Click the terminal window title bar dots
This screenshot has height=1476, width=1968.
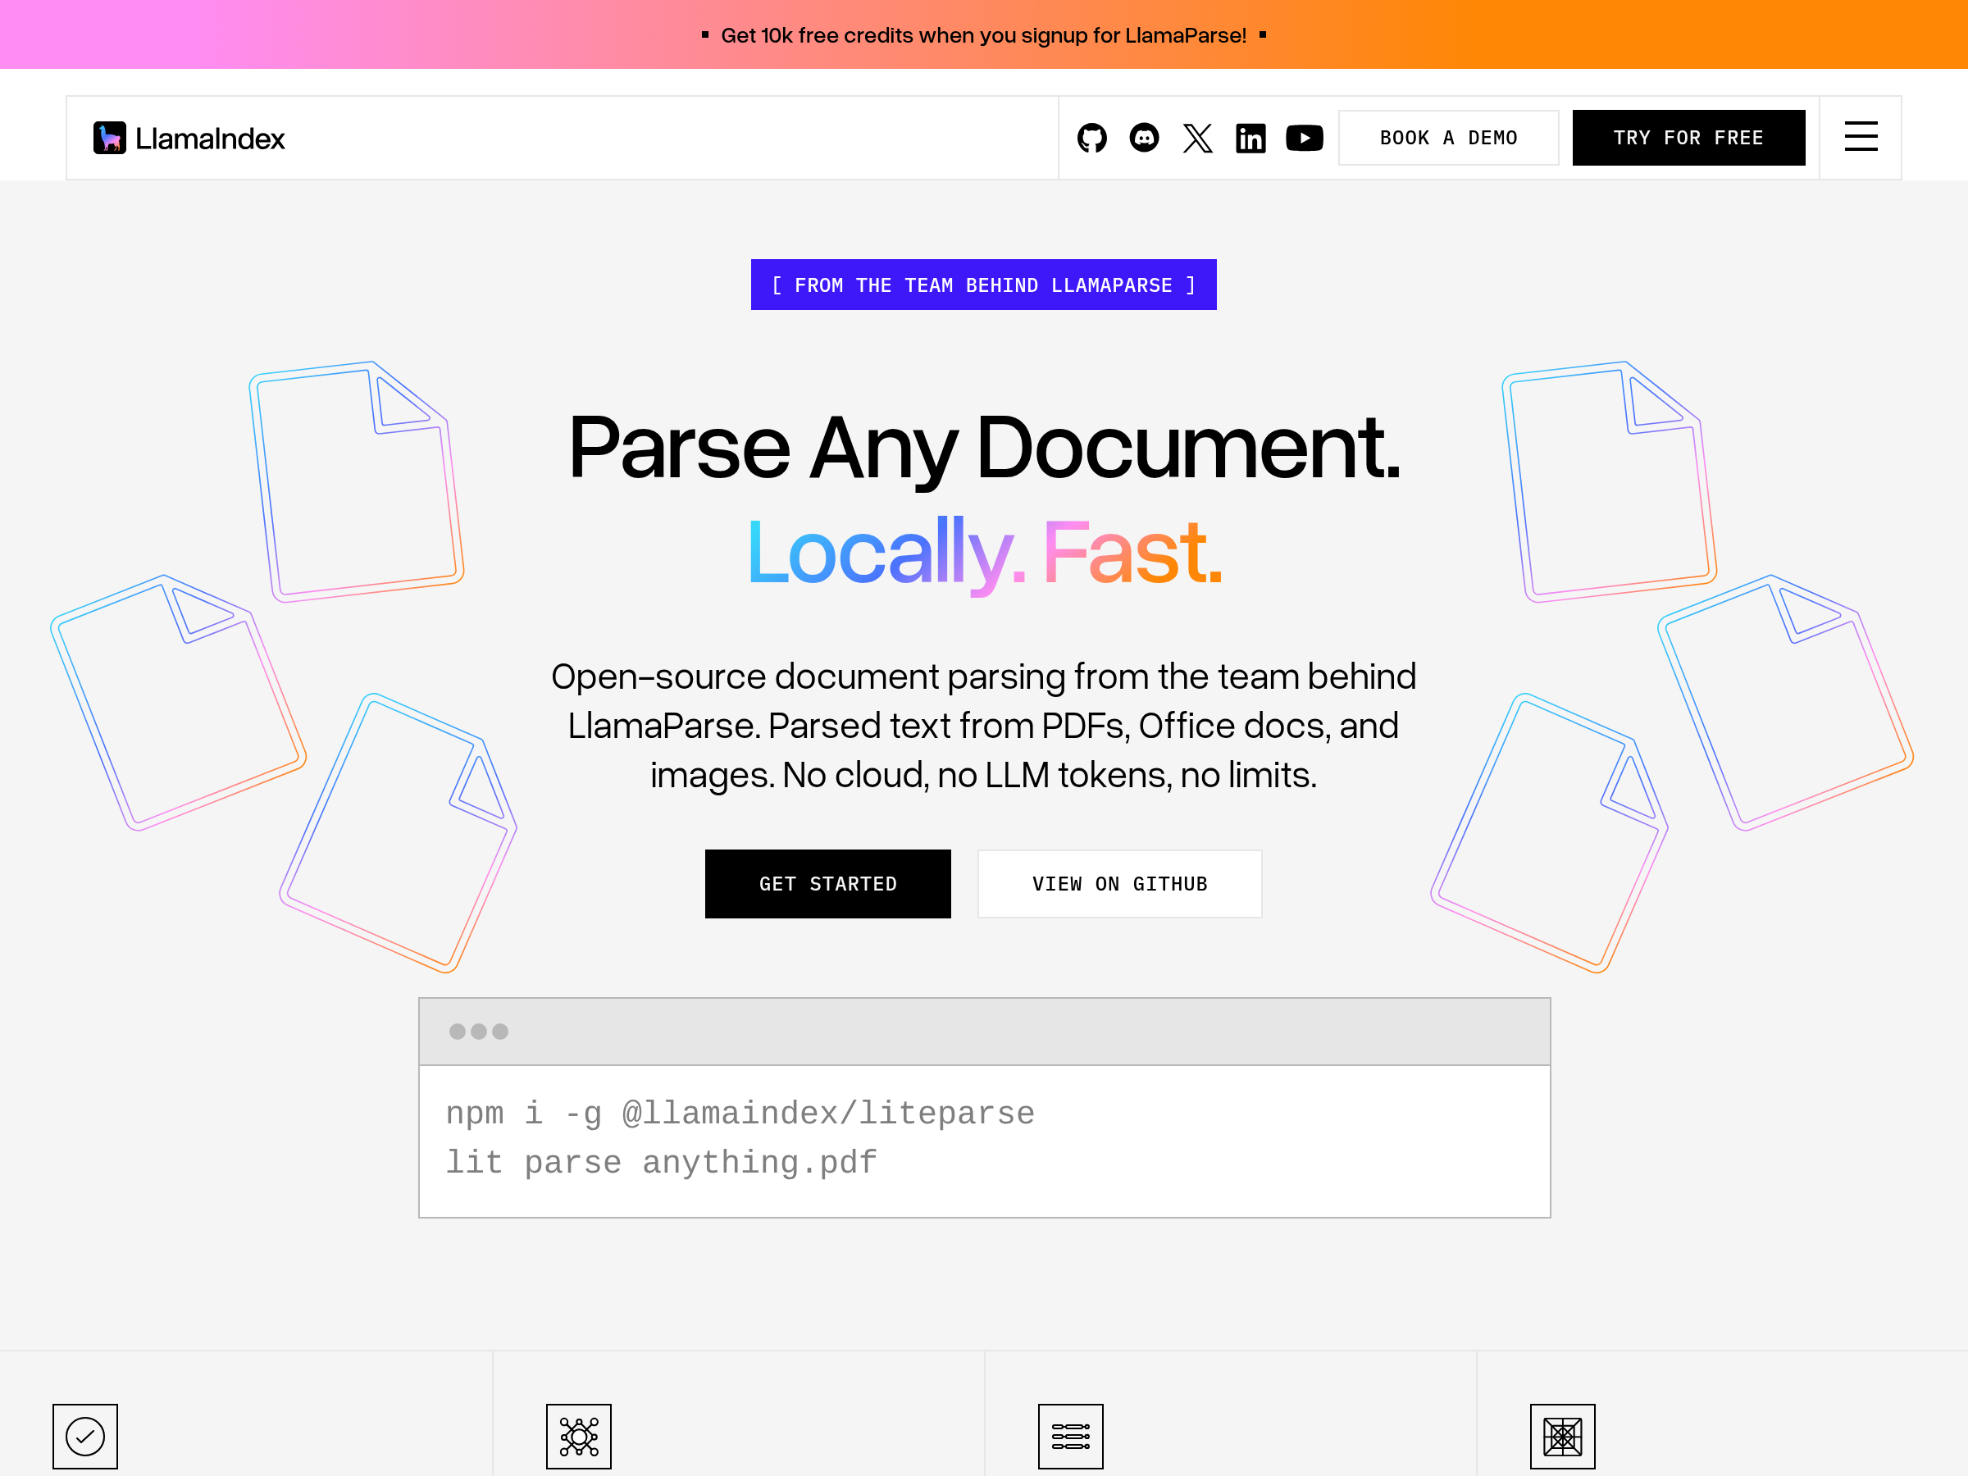(x=479, y=1032)
